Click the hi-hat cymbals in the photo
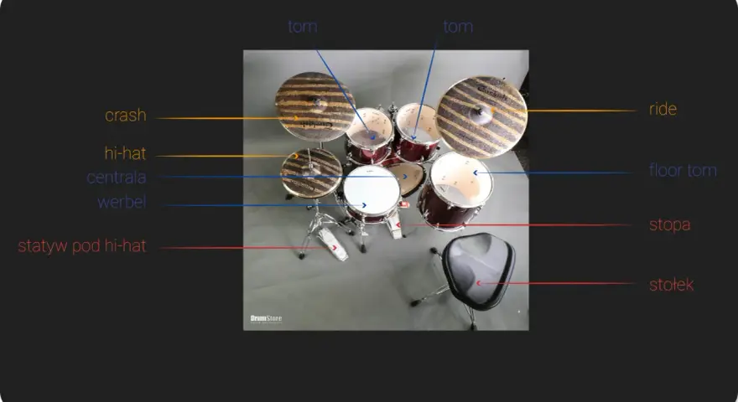738x402 pixels. (x=311, y=173)
